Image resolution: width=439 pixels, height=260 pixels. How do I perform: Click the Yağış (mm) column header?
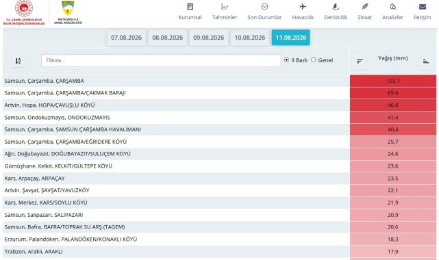pos(393,58)
